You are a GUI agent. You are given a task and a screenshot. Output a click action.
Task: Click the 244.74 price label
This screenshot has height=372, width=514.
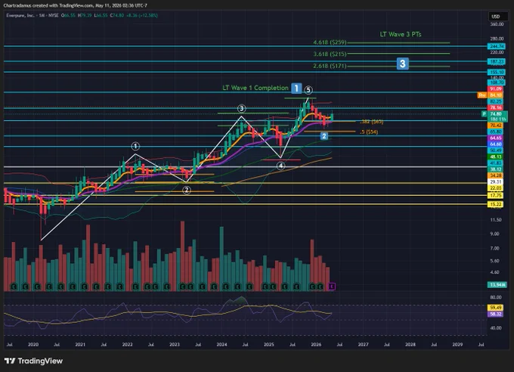point(497,47)
